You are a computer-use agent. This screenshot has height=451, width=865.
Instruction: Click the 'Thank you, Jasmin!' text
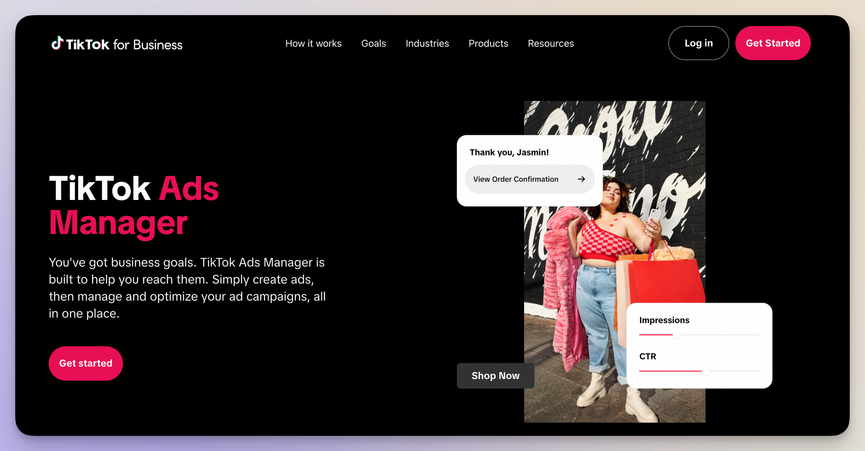[x=509, y=152]
